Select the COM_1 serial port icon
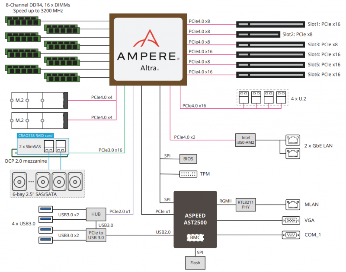 (290, 235)
